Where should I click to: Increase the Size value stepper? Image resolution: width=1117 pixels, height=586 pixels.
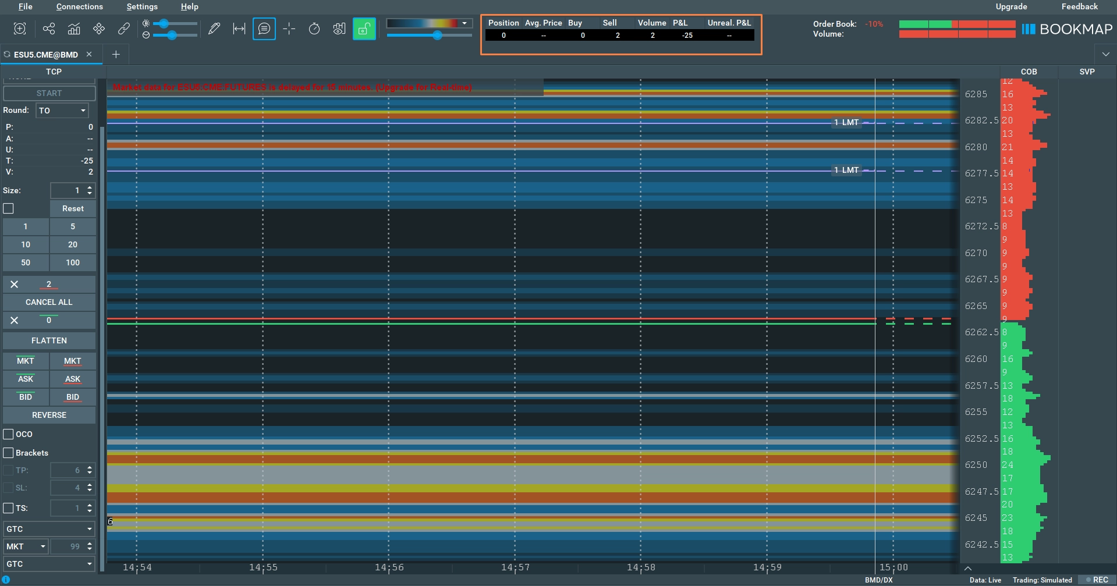pyautogui.click(x=89, y=187)
